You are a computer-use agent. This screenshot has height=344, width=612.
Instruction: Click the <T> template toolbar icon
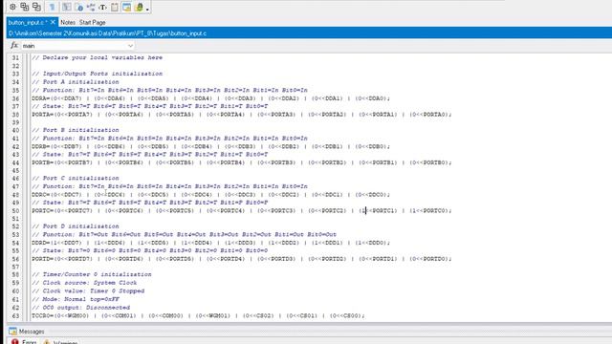click(x=102, y=7)
